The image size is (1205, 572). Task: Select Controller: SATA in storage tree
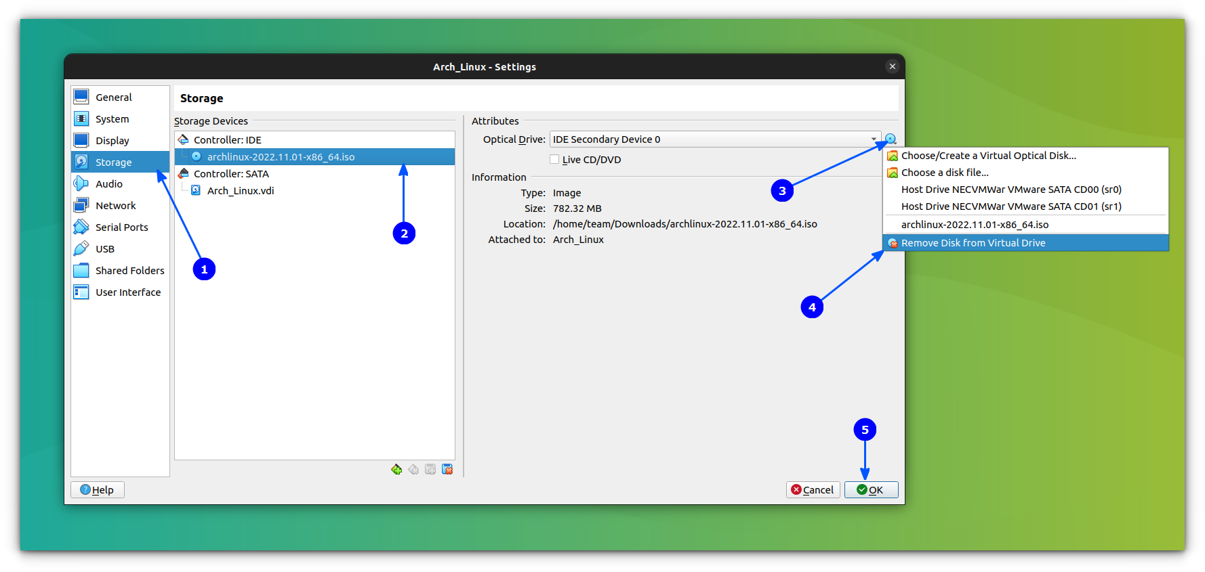231,174
